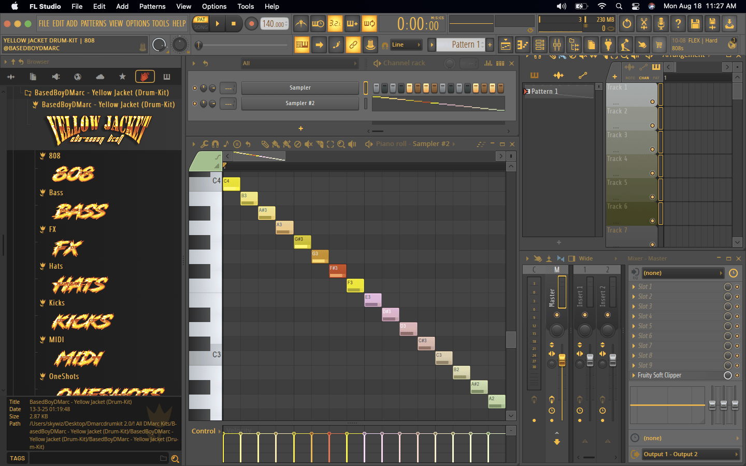Open the mixer view from the toolbar

coord(556,45)
